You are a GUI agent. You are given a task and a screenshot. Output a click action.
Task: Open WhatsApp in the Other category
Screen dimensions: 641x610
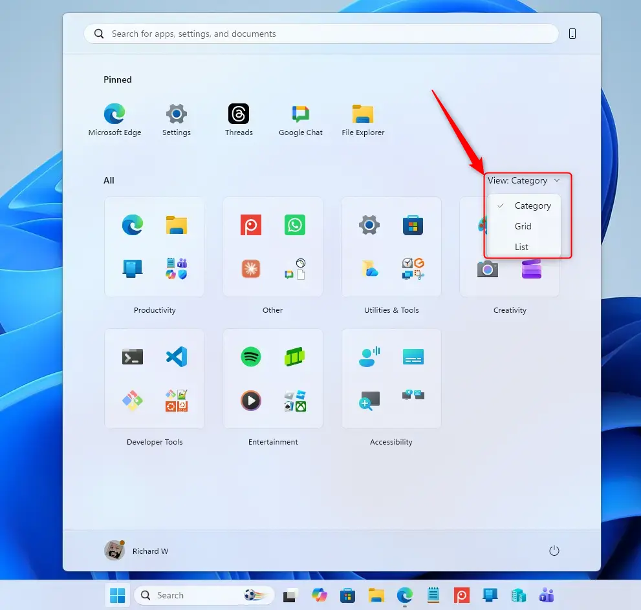(295, 225)
